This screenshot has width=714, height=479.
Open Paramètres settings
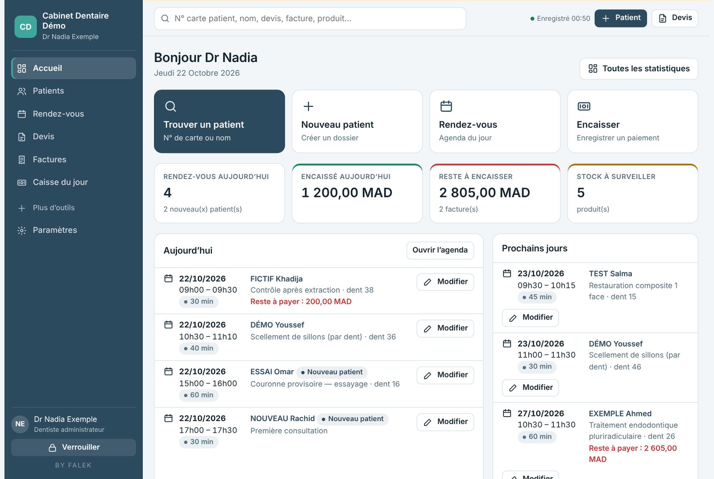click(x=74, y=230)
